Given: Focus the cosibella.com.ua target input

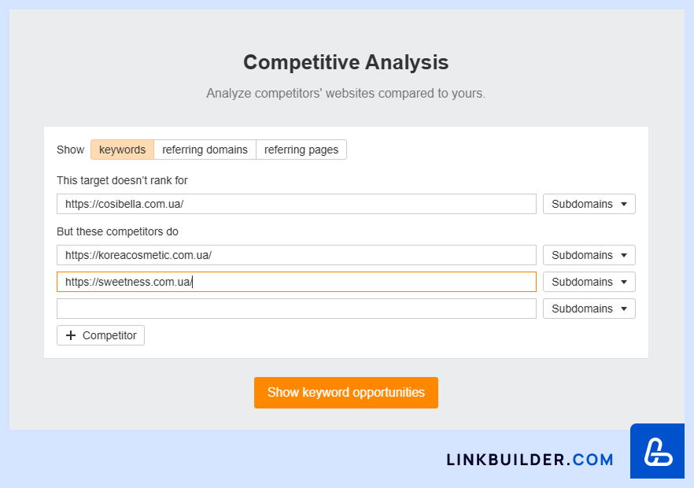Looking at the screenshot, I should pos(297,204).
